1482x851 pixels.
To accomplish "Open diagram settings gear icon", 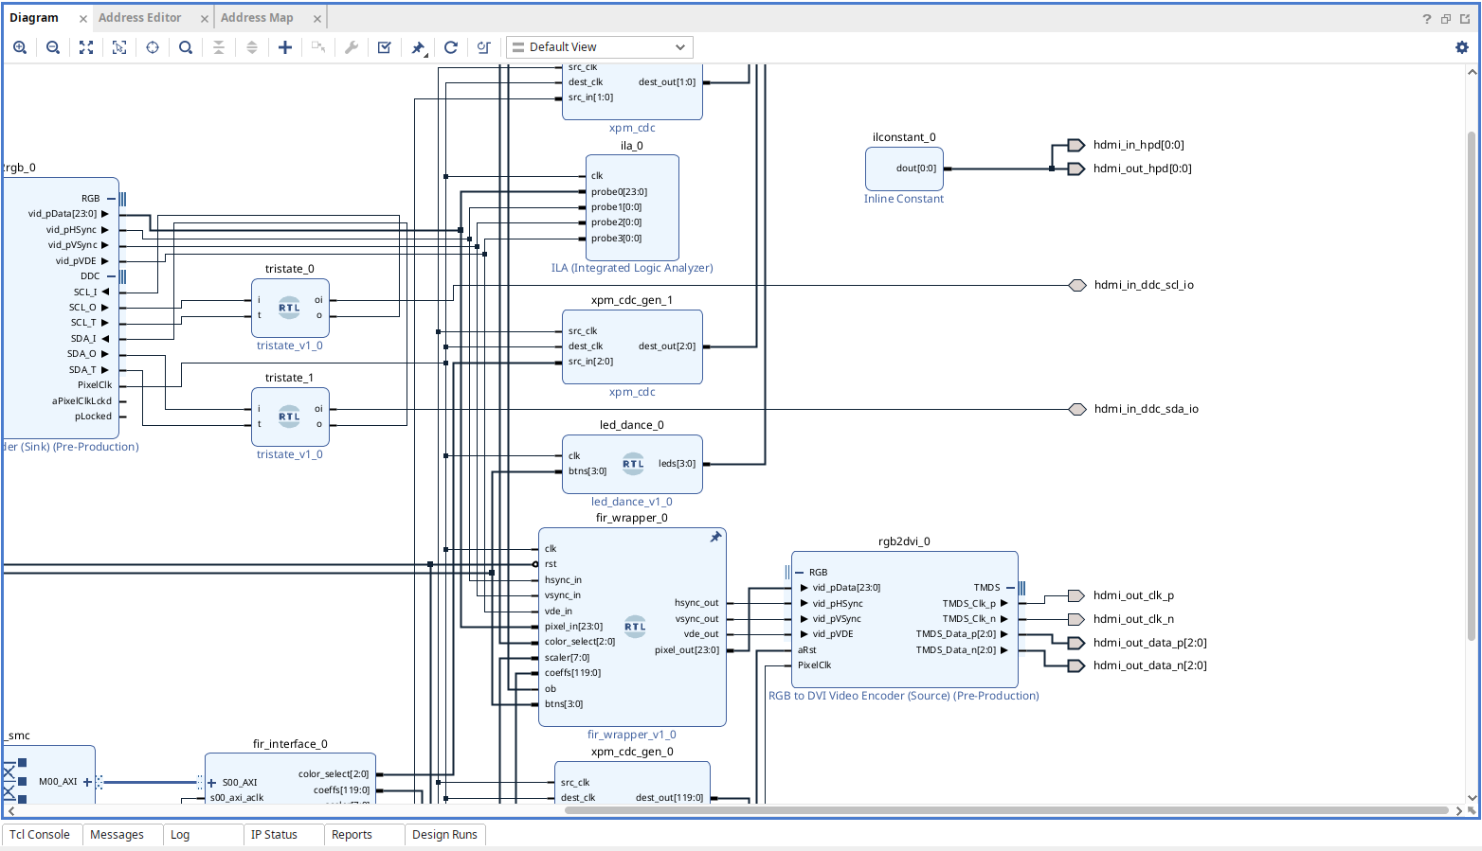I will [1461, 47].
